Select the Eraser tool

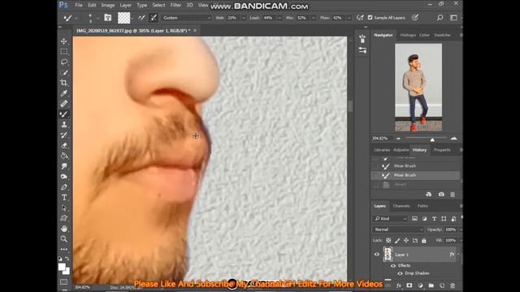[64, 145]
